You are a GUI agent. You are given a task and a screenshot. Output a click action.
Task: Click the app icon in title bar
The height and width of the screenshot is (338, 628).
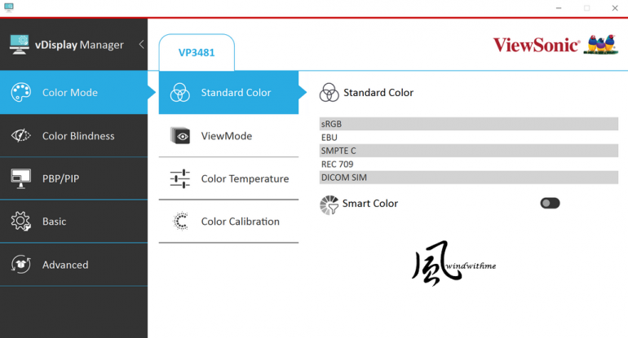pos(9,7)
